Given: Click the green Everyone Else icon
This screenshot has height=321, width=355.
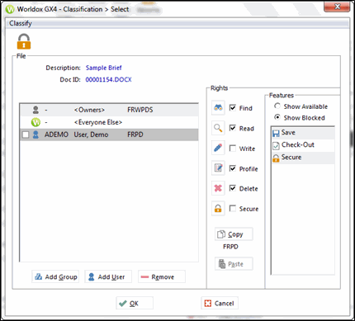Looking at the screenshot, I should point(35,122).
